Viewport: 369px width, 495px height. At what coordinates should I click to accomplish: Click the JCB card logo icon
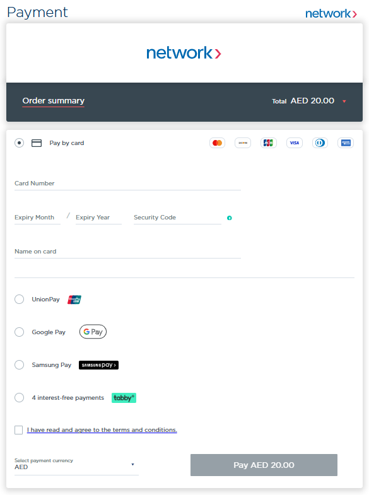coord(268,143)
